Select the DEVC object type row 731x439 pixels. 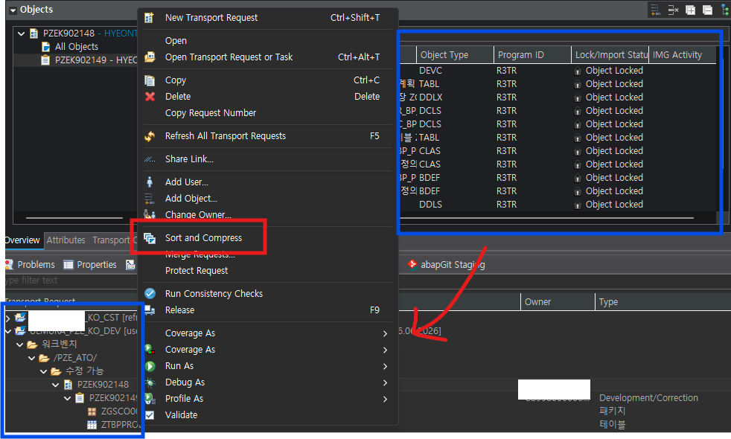(557, 71)
